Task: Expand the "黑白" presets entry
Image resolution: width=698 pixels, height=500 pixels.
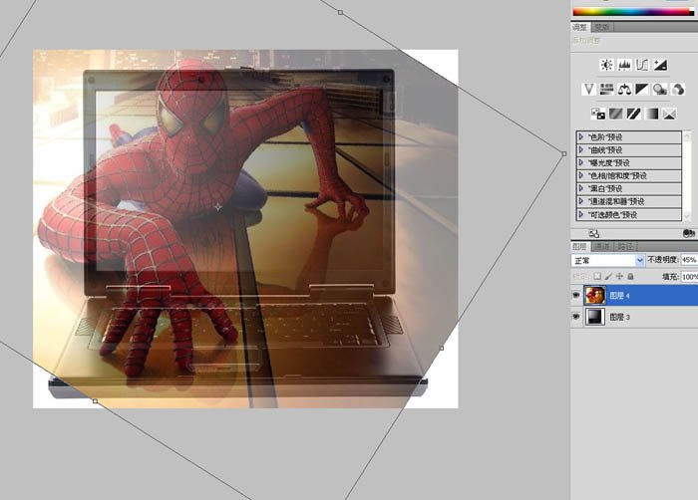Action: pos(582,188)
